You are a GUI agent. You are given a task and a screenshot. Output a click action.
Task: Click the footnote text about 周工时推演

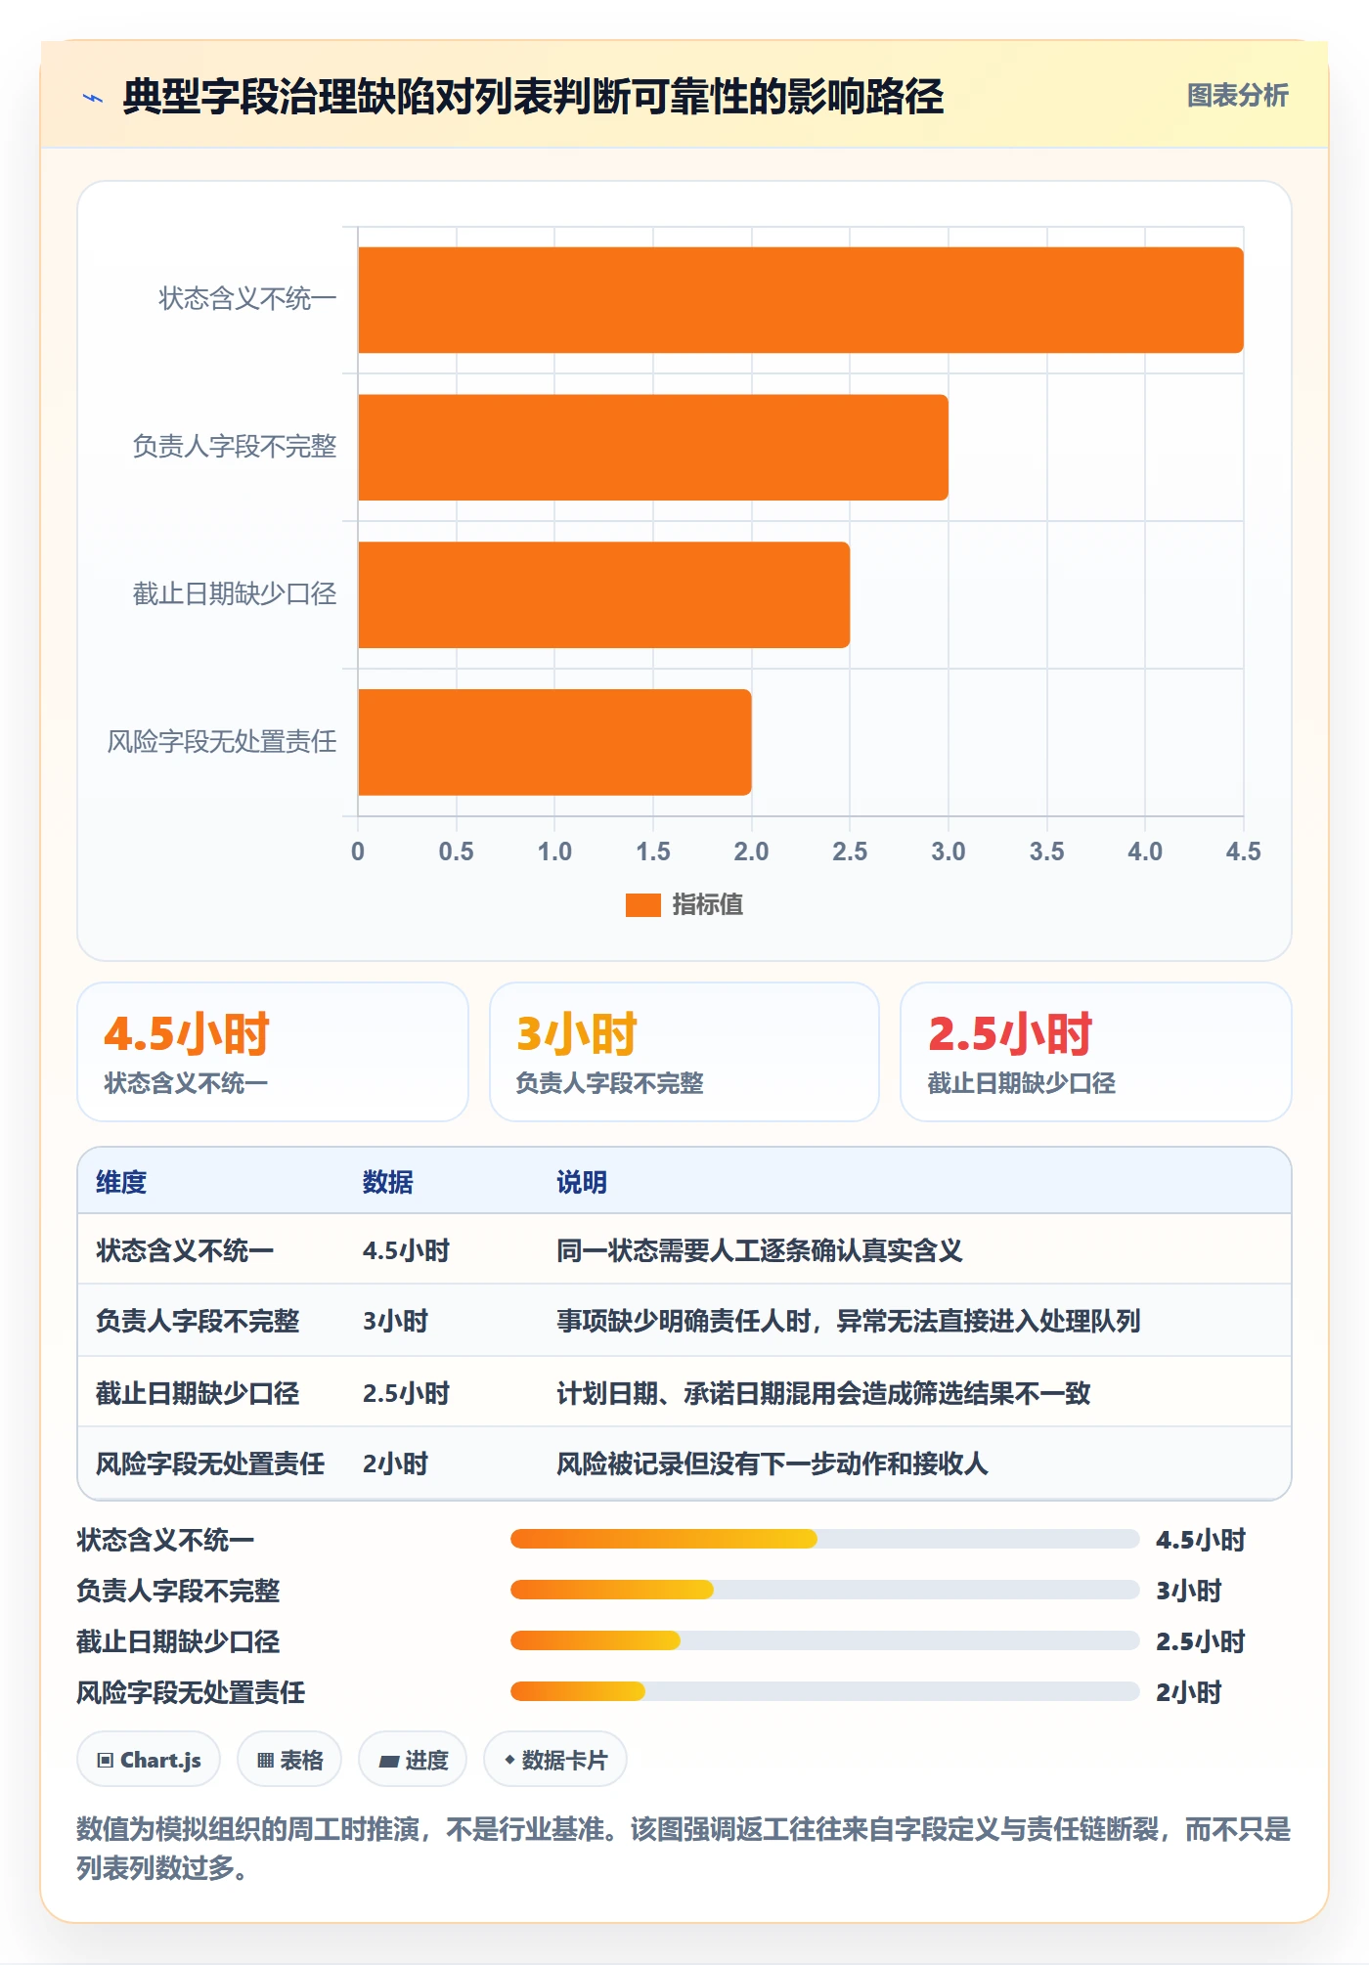pos(684,1848)
